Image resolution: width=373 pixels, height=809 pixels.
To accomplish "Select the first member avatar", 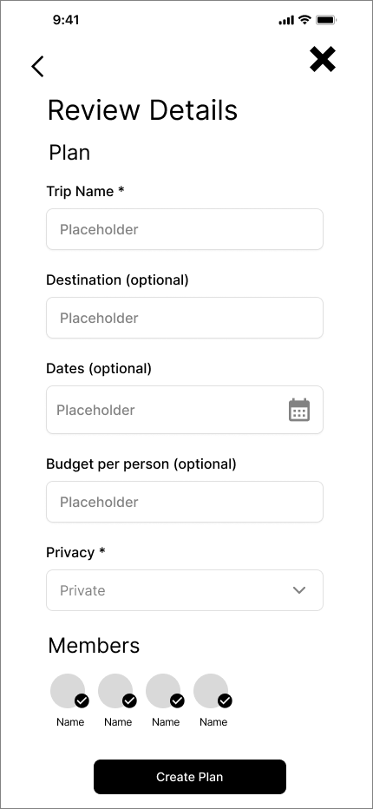I will coord(68,691).
